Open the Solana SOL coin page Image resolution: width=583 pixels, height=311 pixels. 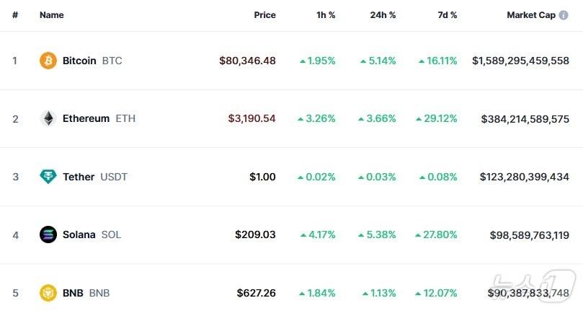(79, 235)
